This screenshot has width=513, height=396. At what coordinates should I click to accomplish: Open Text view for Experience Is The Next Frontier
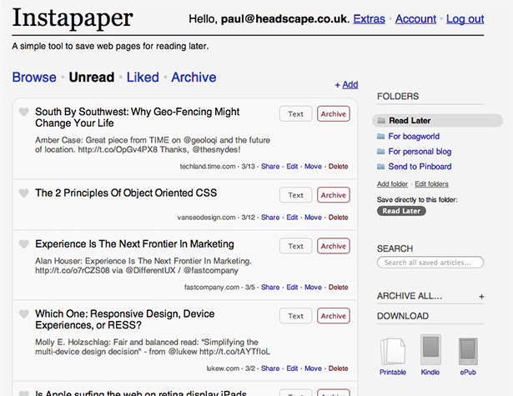296,246
